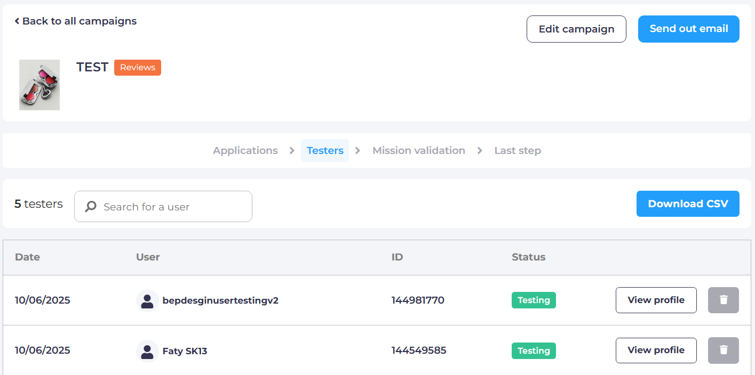The image size is (755, 375).
Task: Open the Last step tab
Action: pyautogui.click(x=517, y=151)
